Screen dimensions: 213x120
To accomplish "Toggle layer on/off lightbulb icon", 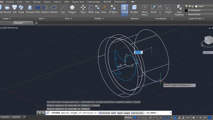I will point(186,6).
